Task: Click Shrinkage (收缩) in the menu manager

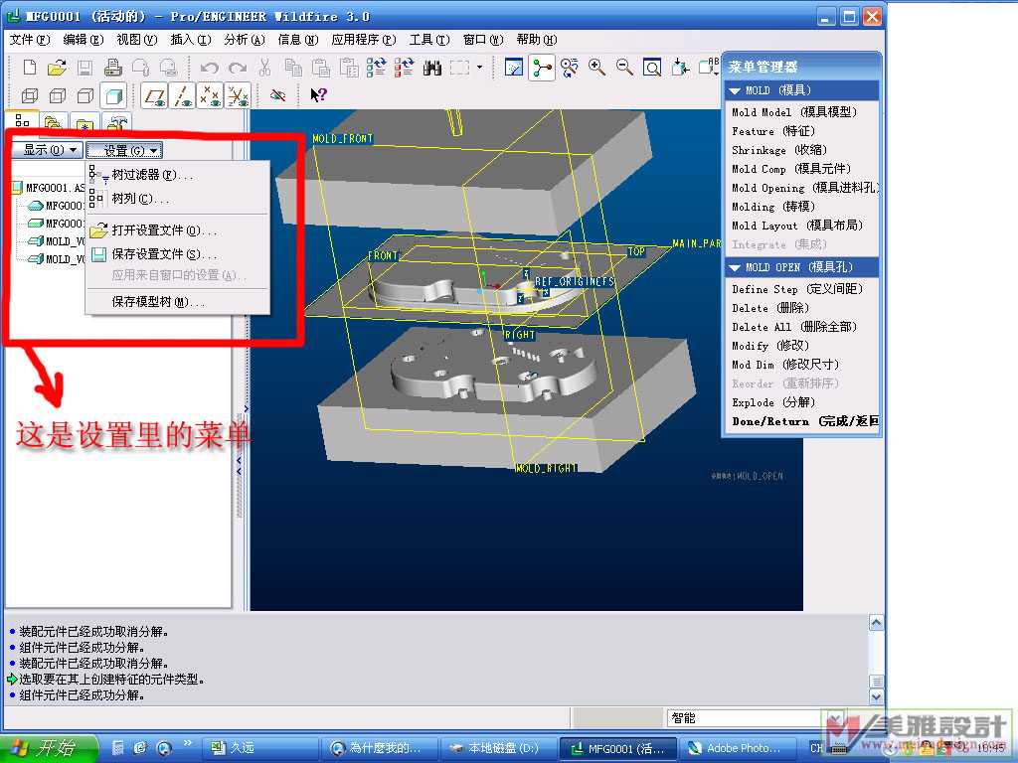Action: coord(779,150)
